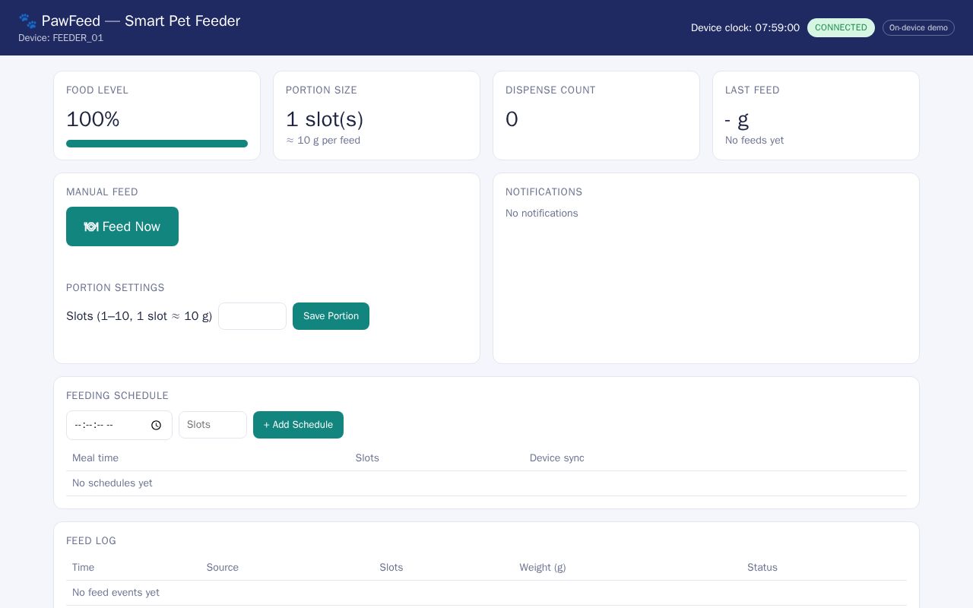Click the Device clock readout
This screenshot has height=608, width=973.
click(x=745, y=27)
